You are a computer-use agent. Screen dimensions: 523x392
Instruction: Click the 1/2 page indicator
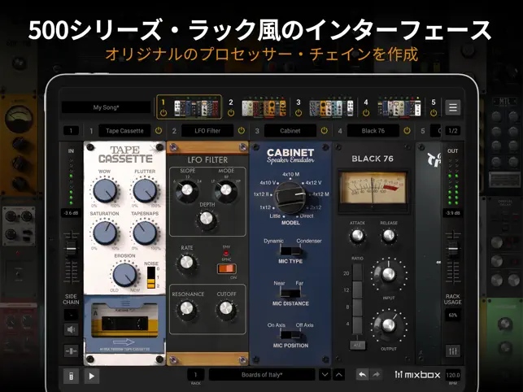tap(452, 131)
